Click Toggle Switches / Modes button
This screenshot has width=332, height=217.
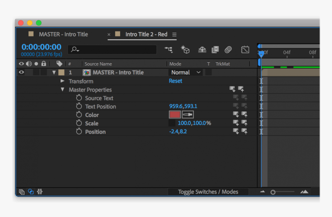tap(208, 192)
